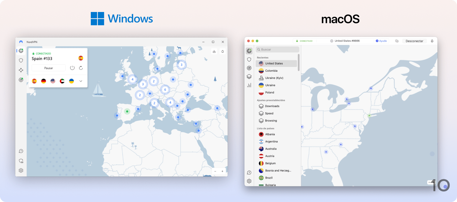457x202 pixels.
Task: Click the VPN globe icon in the macOS sidebar
Action: pos(249,51)
